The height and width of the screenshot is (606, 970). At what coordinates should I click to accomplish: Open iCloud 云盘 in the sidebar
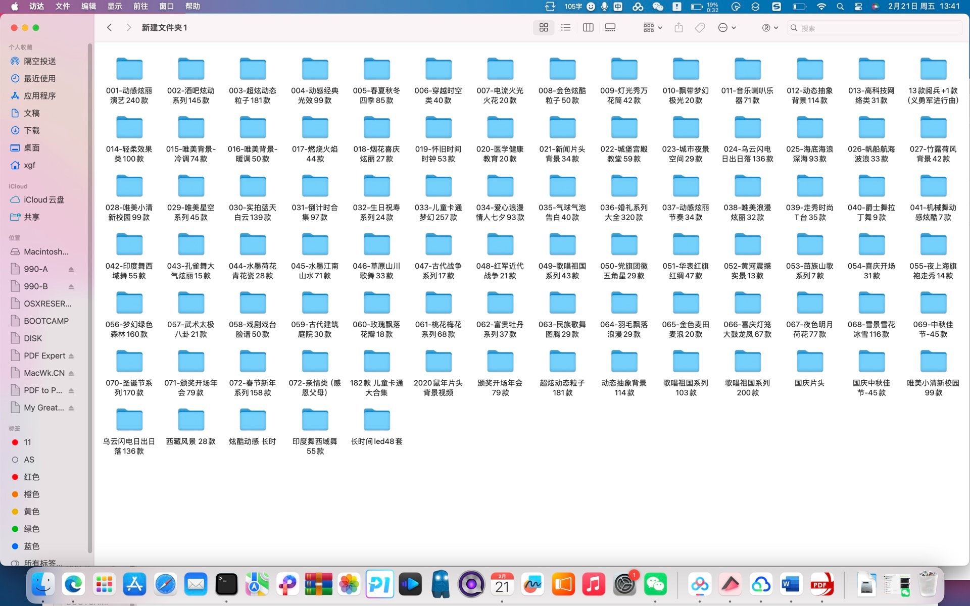pyautogui.click(x=43, y=199)
